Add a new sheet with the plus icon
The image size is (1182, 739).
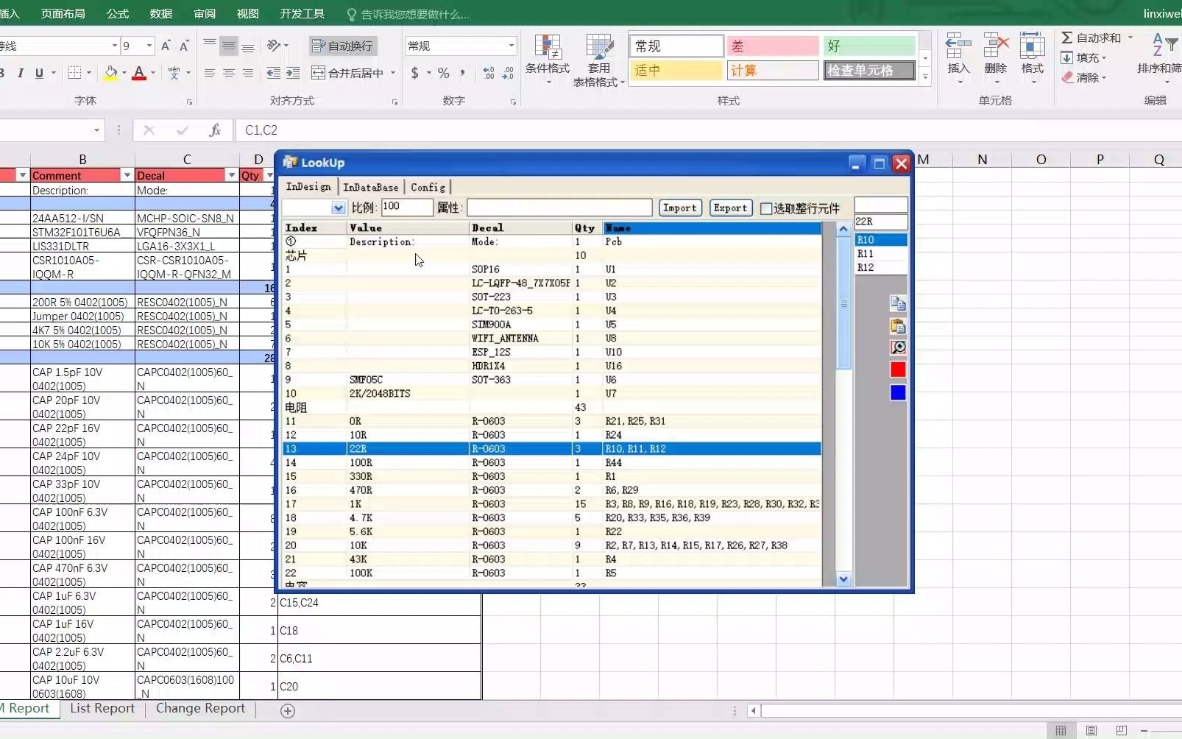point(288,711)
